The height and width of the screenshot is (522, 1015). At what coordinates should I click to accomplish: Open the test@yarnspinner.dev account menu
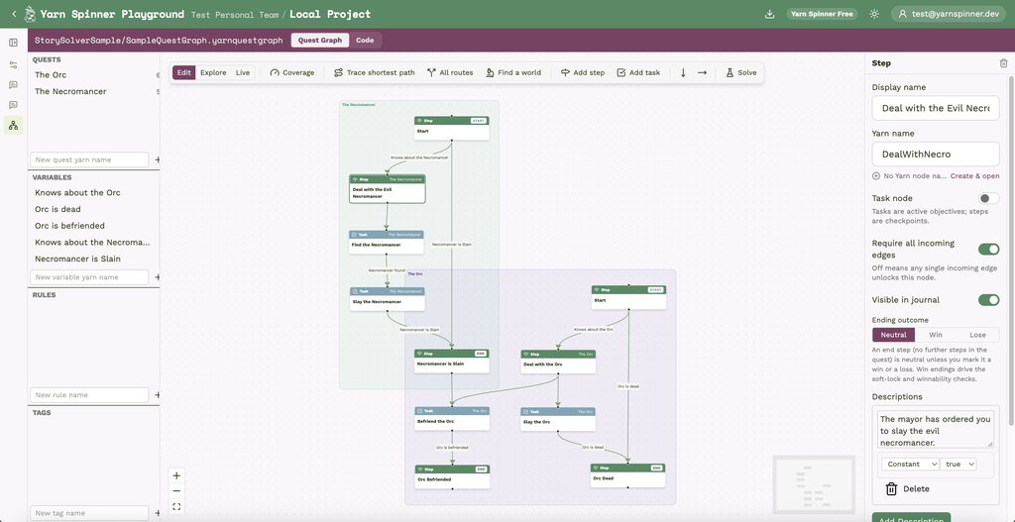[x=950, y=14]
